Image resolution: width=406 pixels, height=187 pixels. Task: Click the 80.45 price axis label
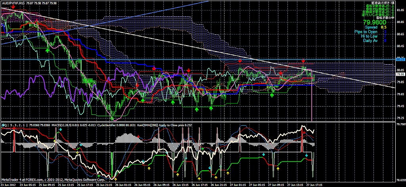[400, 46]
